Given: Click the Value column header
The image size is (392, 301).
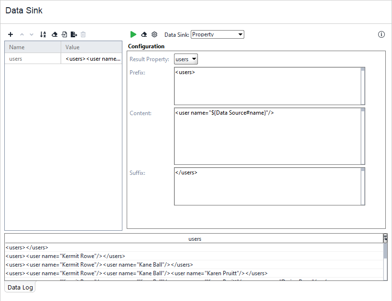Looking at the screenshot, I should coord(91,47).
